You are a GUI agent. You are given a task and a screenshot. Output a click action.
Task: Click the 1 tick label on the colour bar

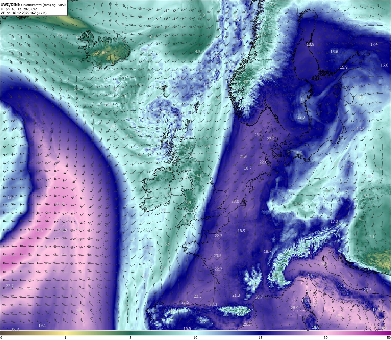65,338
